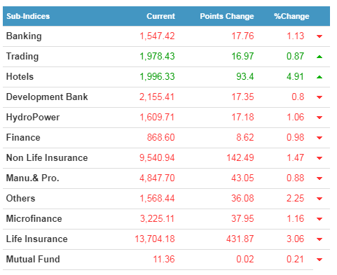Click the red down arrow for Others
Viewport: 337px width, 275px height.
319,199
